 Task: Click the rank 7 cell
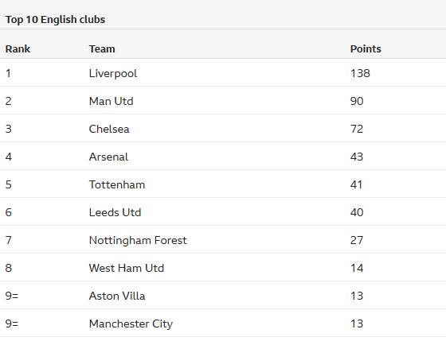pyautogui.click(x=9, y=240)
